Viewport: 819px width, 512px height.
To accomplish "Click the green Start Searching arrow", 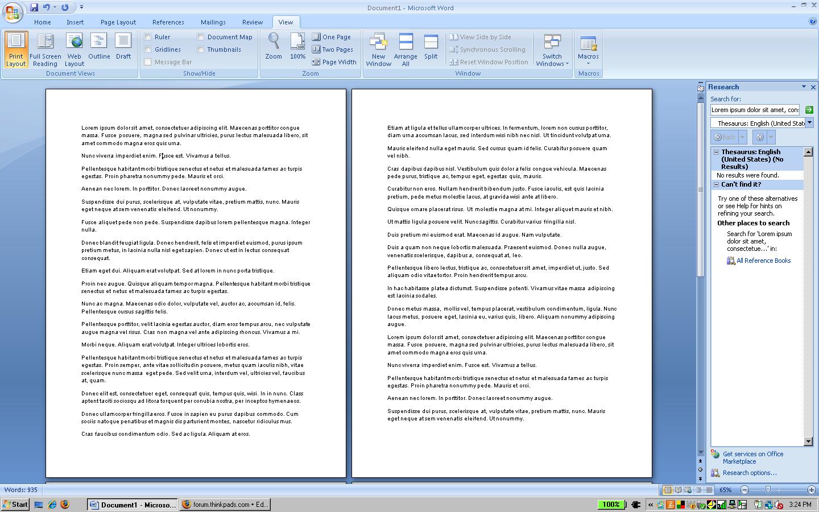I will 809,110.
